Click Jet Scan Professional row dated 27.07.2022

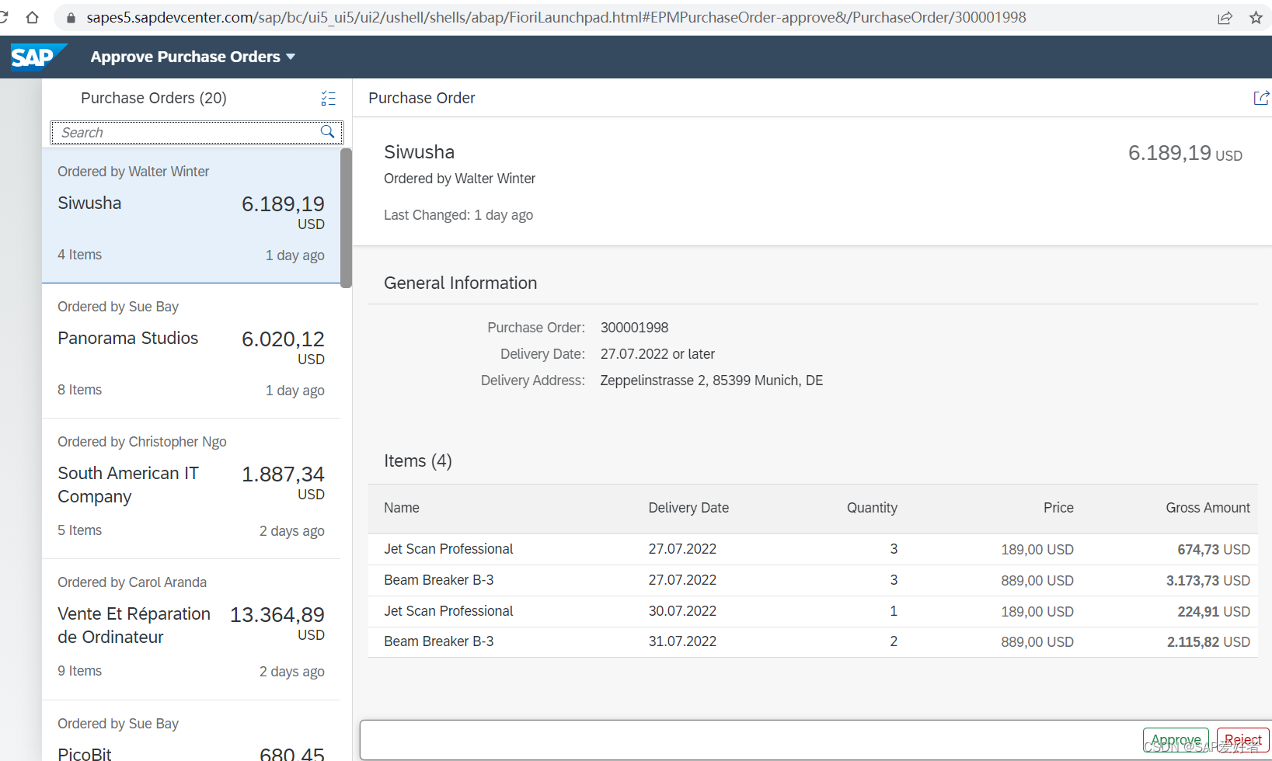[813, 549]
